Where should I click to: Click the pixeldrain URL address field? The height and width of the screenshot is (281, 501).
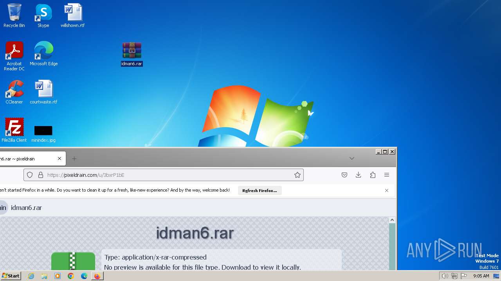click(164, 175)
